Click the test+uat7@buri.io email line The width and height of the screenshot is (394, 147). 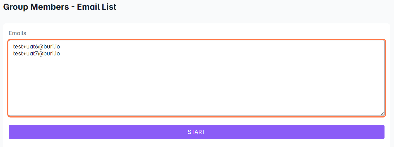click(x=37, y=53)
